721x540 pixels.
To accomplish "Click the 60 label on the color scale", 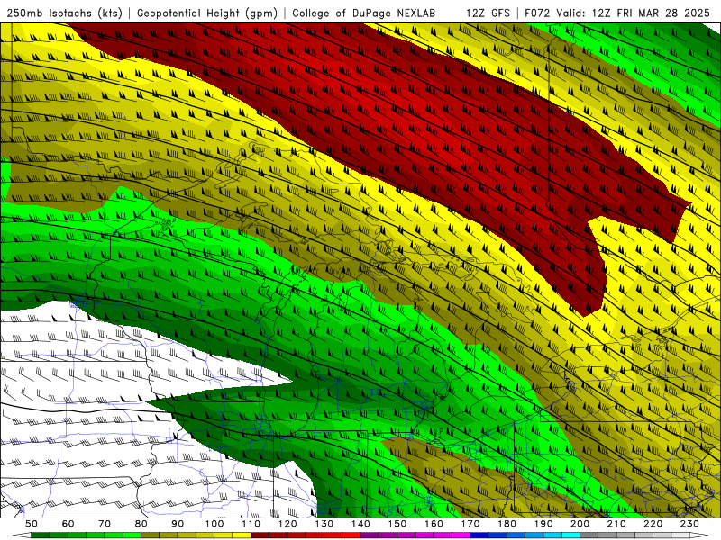I will [68, 524].
